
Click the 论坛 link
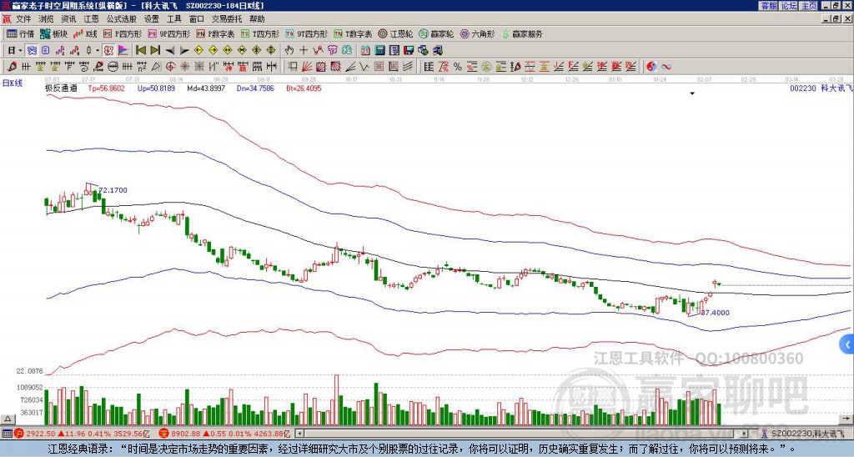click(x=788, y=6)
